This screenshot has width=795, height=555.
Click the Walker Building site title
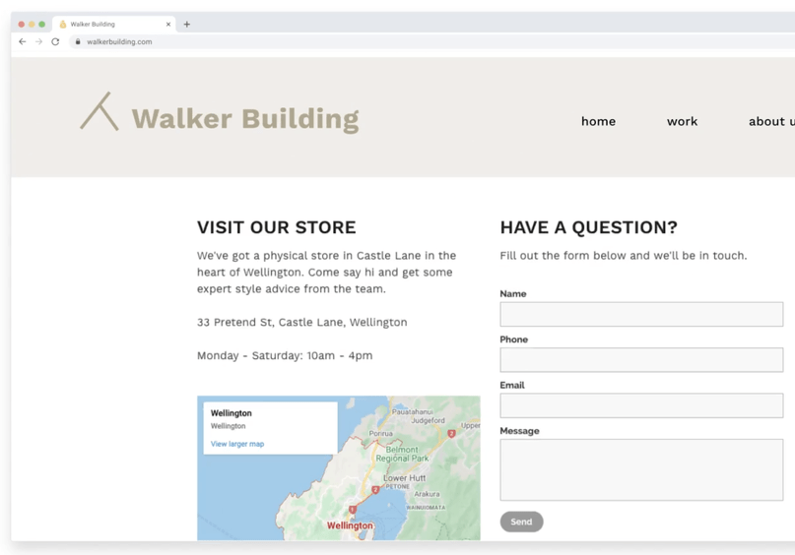245,119
